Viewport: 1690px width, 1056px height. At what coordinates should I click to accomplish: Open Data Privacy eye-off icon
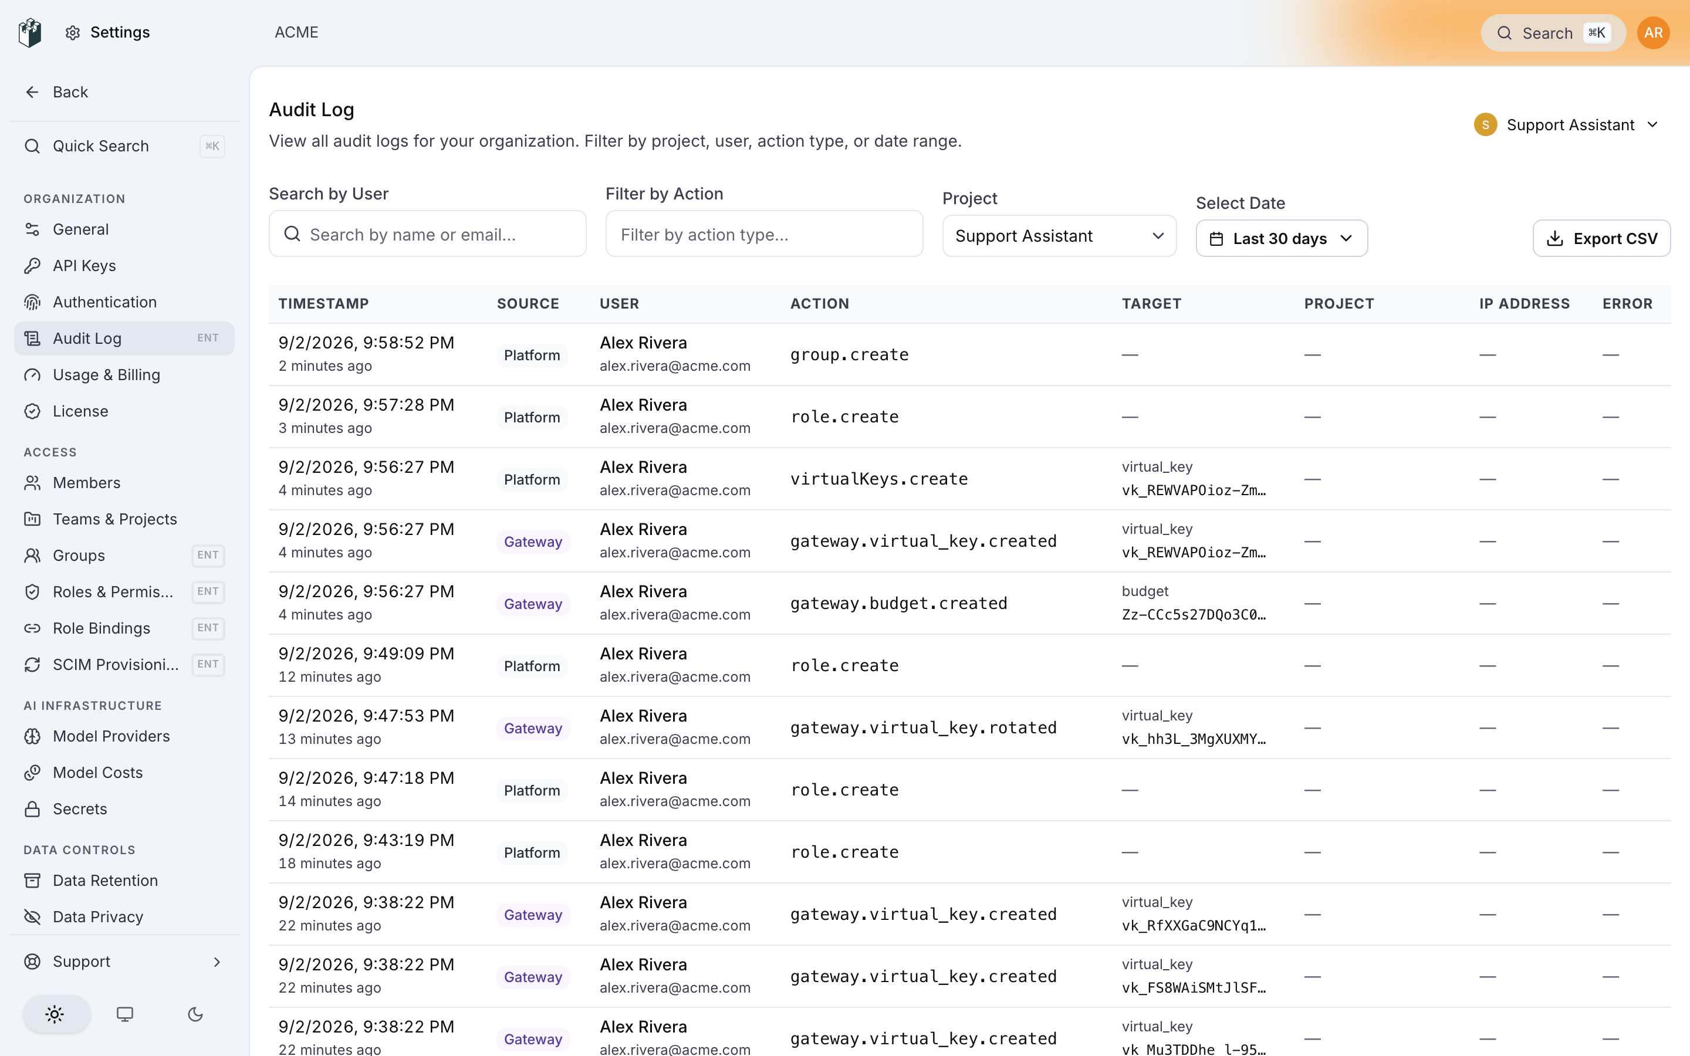(x=32, y=917)
